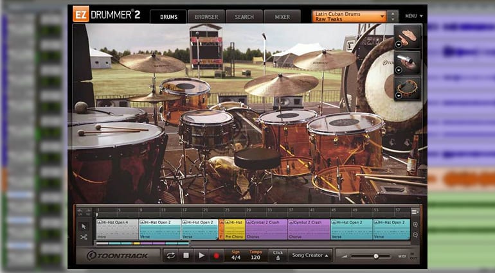Expand the shaker slot dropdown arrow
Image resolution: width=495 pixels, height=273 pixels.
pos(399,70)
